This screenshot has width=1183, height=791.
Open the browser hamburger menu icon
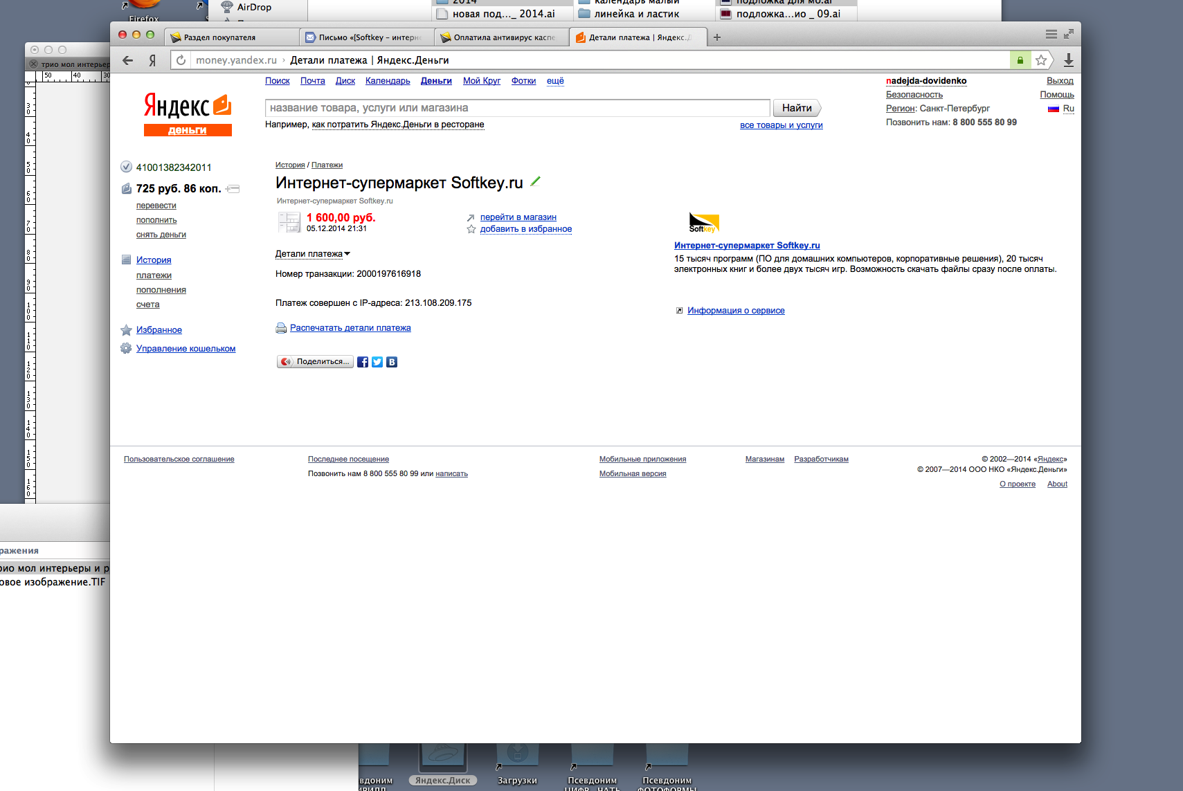click(1051, 34)
